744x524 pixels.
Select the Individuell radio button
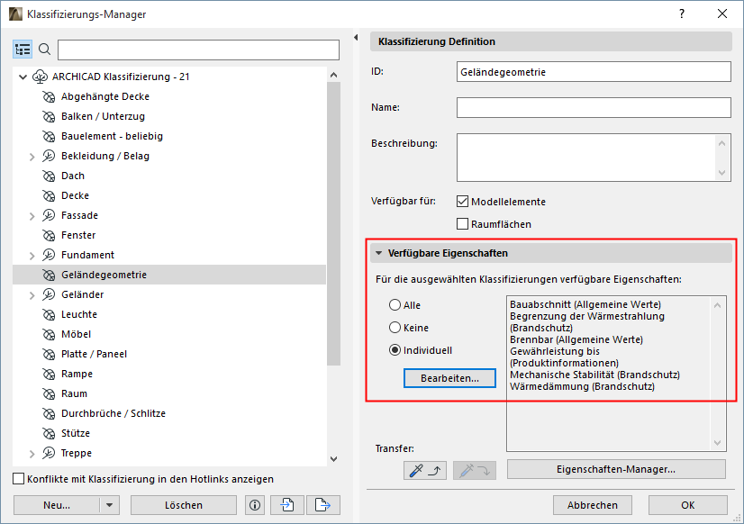395,350
